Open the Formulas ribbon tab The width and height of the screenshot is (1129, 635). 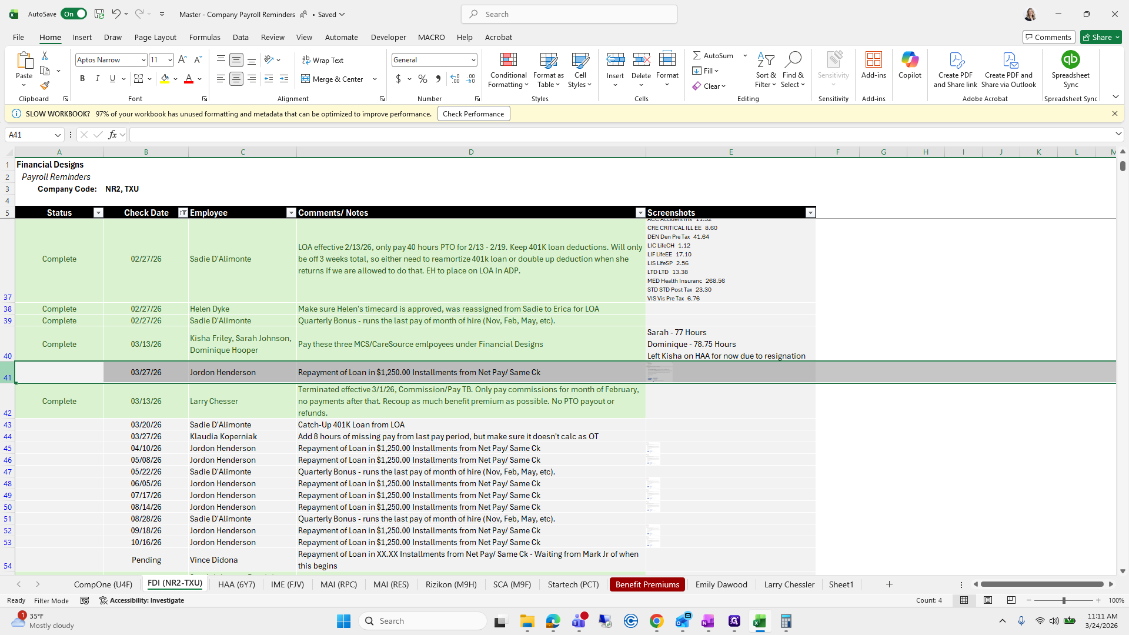tap(205, 37)
